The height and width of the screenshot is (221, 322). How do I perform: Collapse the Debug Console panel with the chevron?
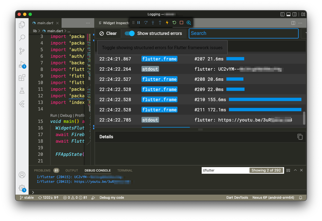295,170
